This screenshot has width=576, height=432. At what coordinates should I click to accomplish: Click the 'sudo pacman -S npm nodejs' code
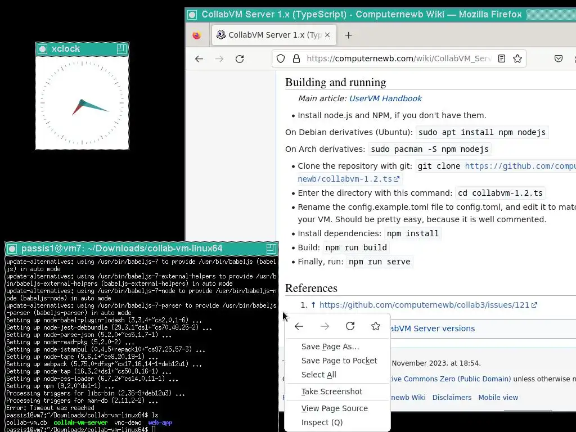[x=429, y=149]
